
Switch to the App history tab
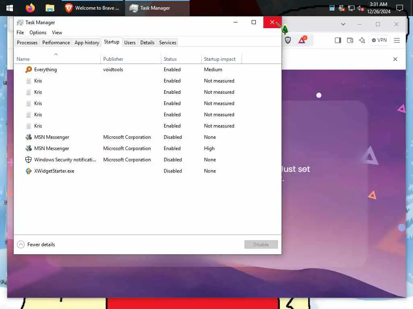[87, 43]
